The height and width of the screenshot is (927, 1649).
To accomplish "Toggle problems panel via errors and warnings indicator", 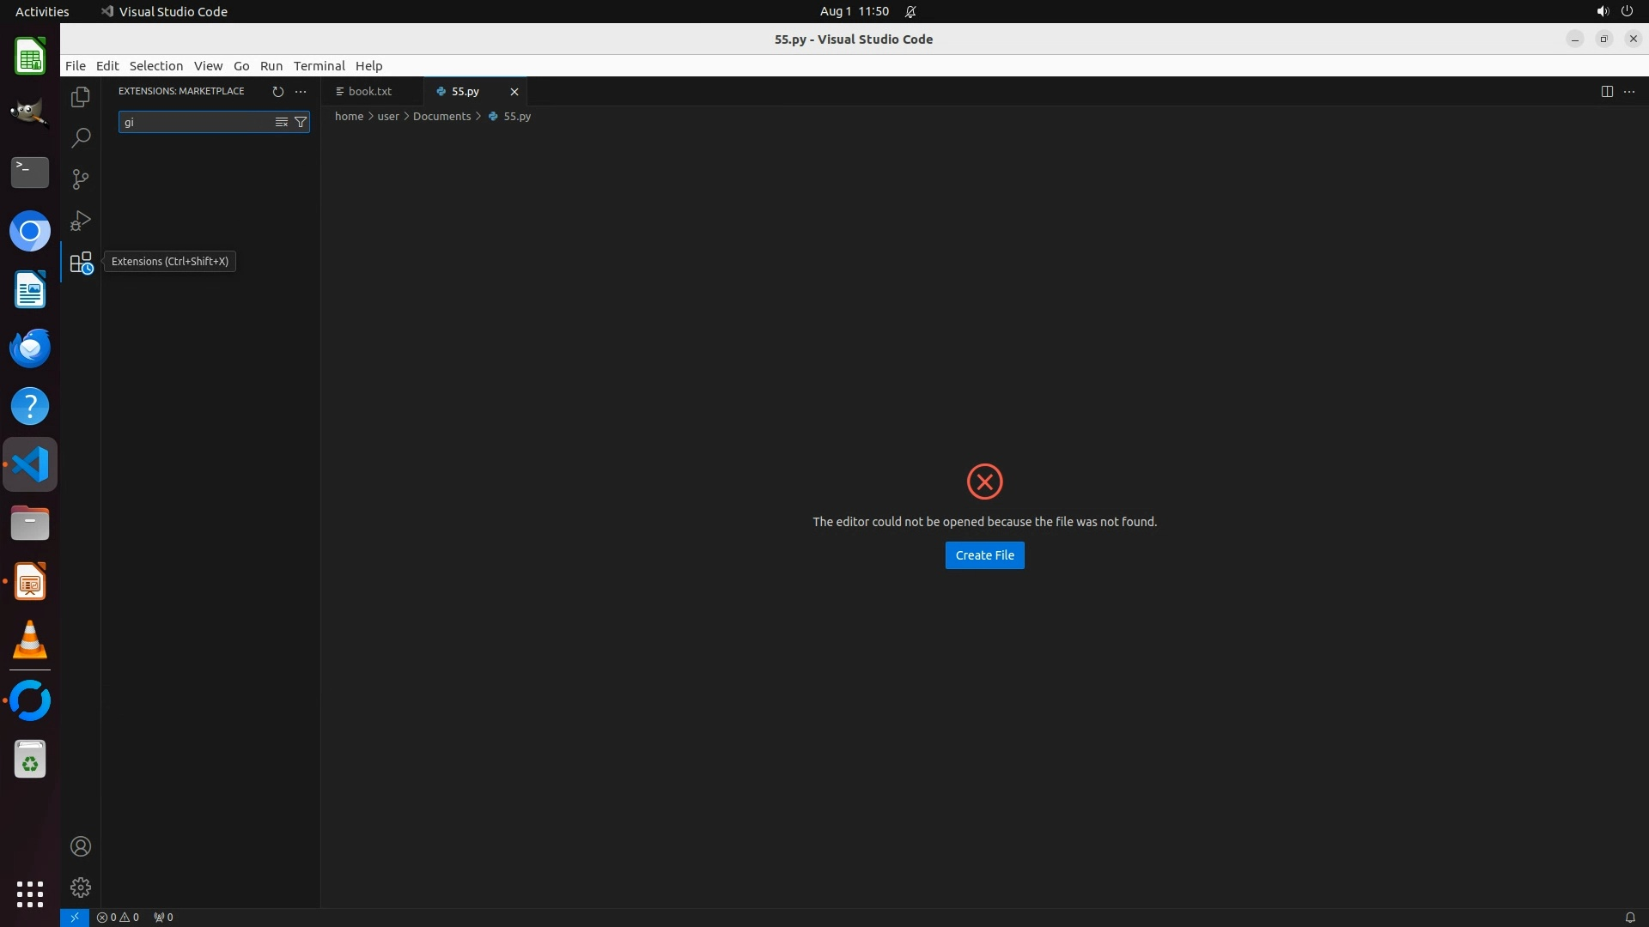I will tap(119, 917).
